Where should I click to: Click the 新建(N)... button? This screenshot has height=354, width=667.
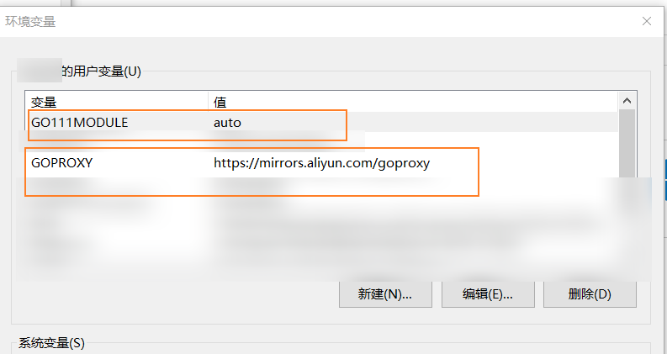[385, 294]
